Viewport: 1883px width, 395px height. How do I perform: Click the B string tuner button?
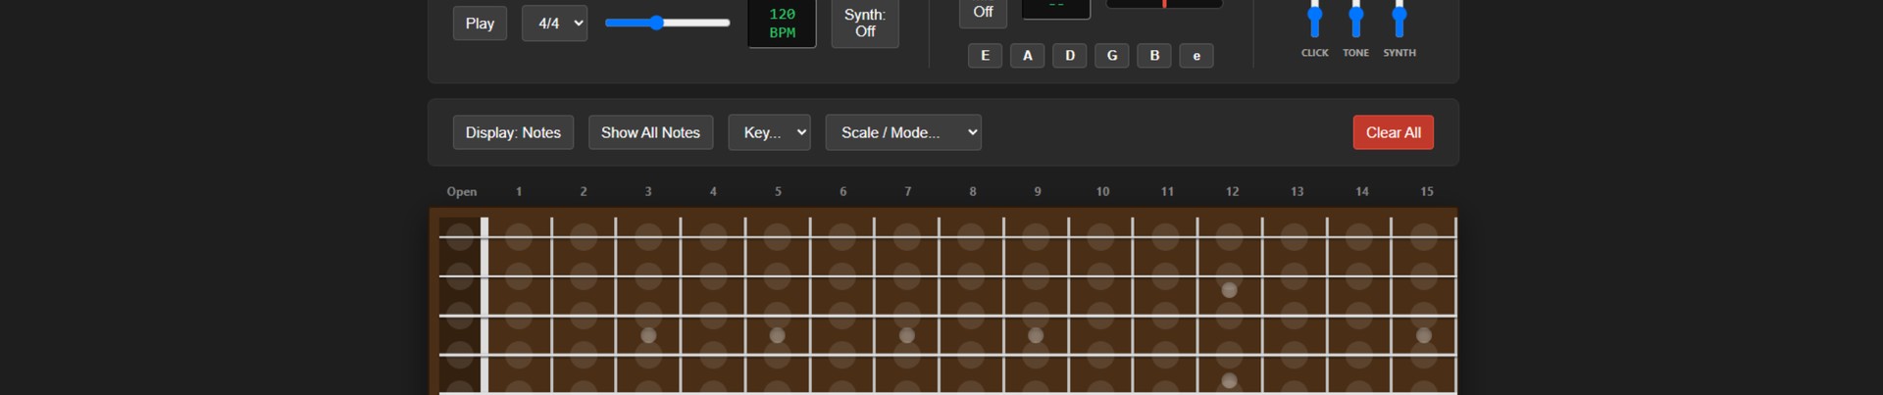tap(1154, 56)
